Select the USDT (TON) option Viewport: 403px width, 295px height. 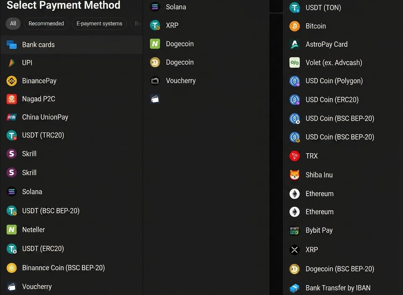[x=323, y=7]
